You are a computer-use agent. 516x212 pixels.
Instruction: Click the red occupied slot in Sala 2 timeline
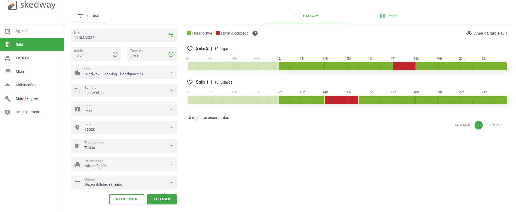click(x=404, y=66)
